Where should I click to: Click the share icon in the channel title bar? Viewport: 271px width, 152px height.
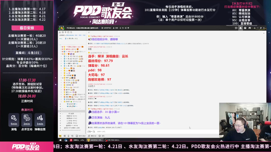tap(126, 28)
